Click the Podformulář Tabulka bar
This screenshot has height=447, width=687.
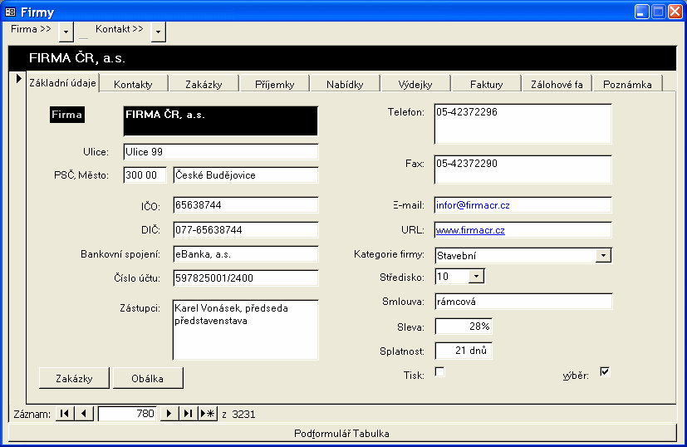pyautogui.click(x=341, y=433)
